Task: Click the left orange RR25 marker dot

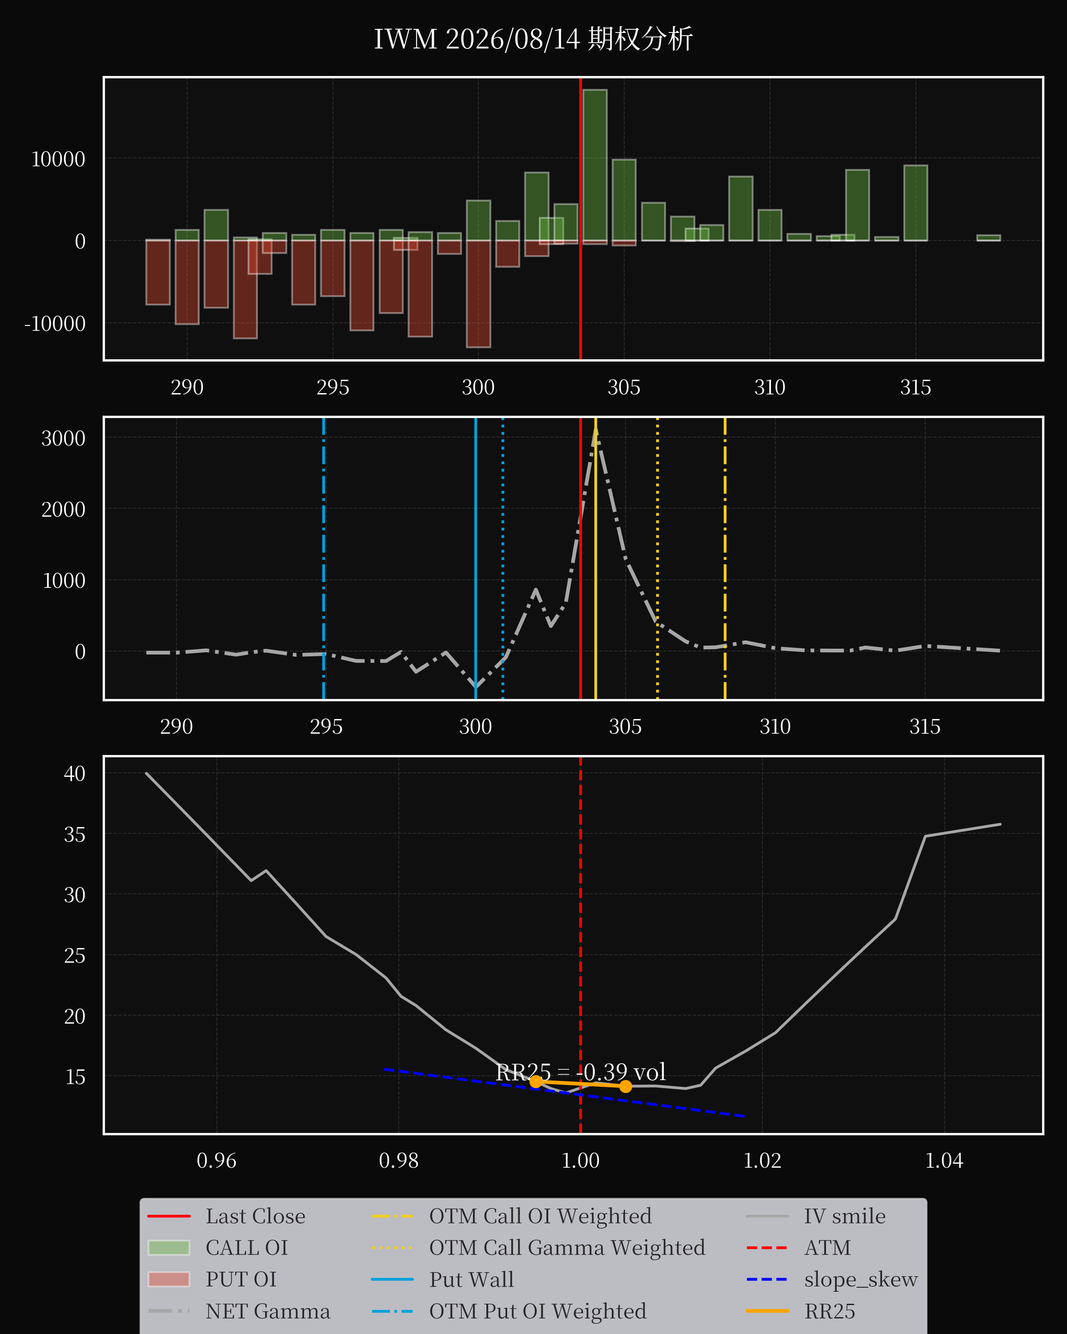Action: 536,1081
